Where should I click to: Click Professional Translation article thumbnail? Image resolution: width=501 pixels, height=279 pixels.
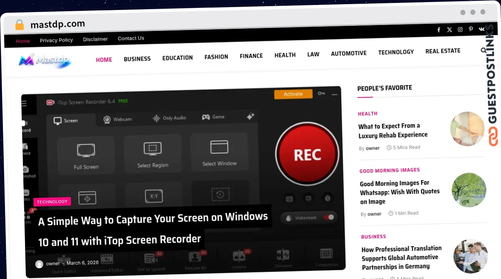[471, 256]
